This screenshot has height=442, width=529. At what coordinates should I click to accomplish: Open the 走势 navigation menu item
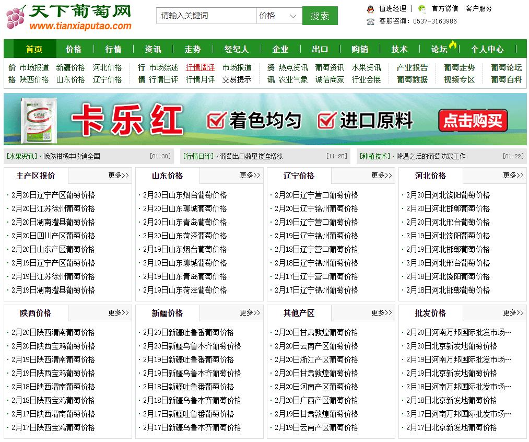tap(193, 49)
